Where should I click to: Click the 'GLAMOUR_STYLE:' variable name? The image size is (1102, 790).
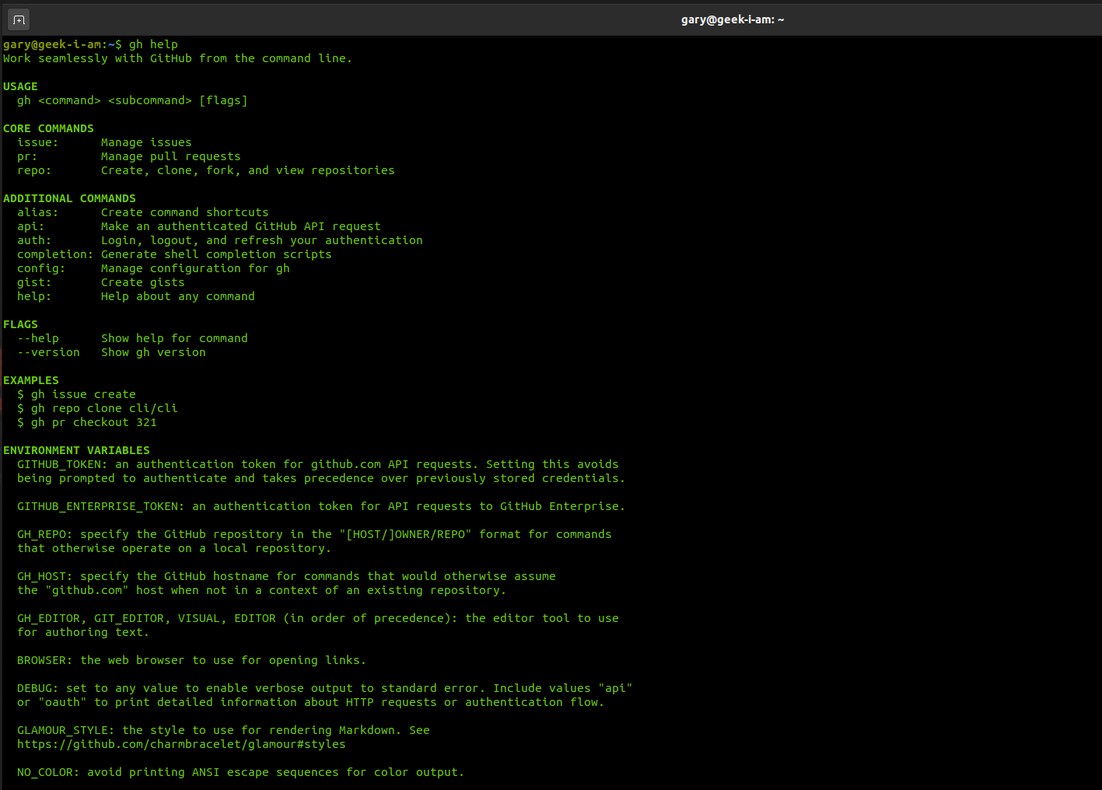[66, 730]
